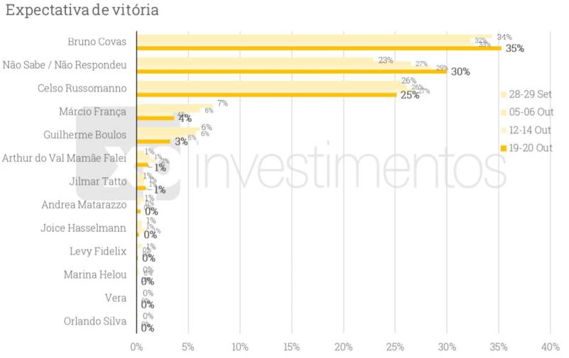Click the bold 30% data label
Image resolution: width=569 pixels, height=358 pixels.
(460, 72)
